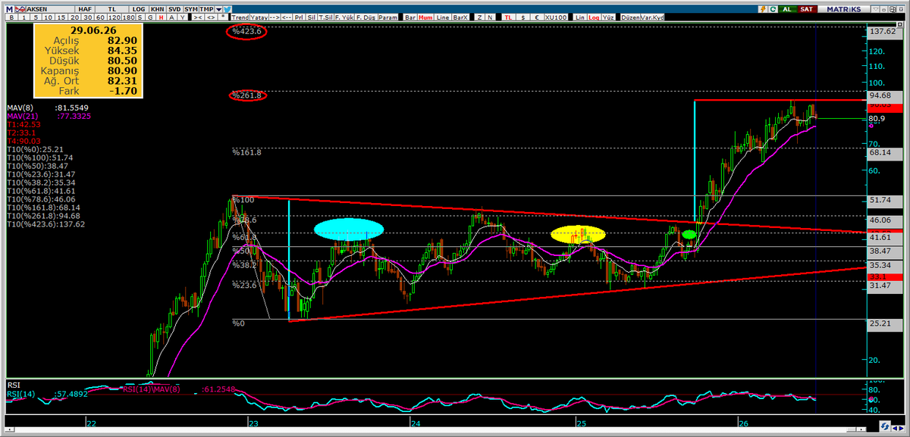Click the chart symbol icon beside AKSEN
Viewport: 910px width, 437px height.
[x=21, y=9]
